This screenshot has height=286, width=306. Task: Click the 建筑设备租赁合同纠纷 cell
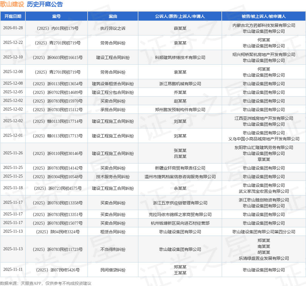pyautogui.click(x=113, y=84)
